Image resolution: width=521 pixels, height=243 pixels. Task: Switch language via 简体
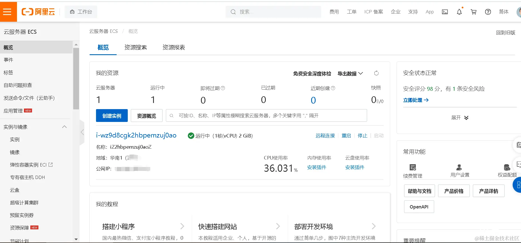pos(503,12)
